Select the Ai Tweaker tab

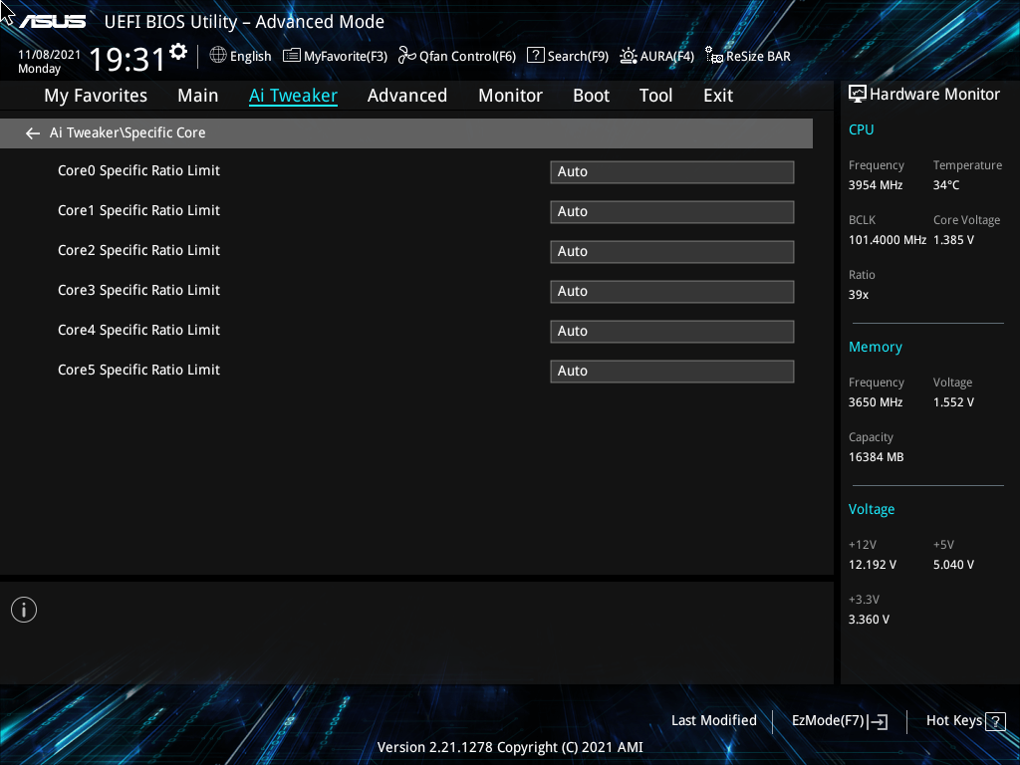[293, 96]
